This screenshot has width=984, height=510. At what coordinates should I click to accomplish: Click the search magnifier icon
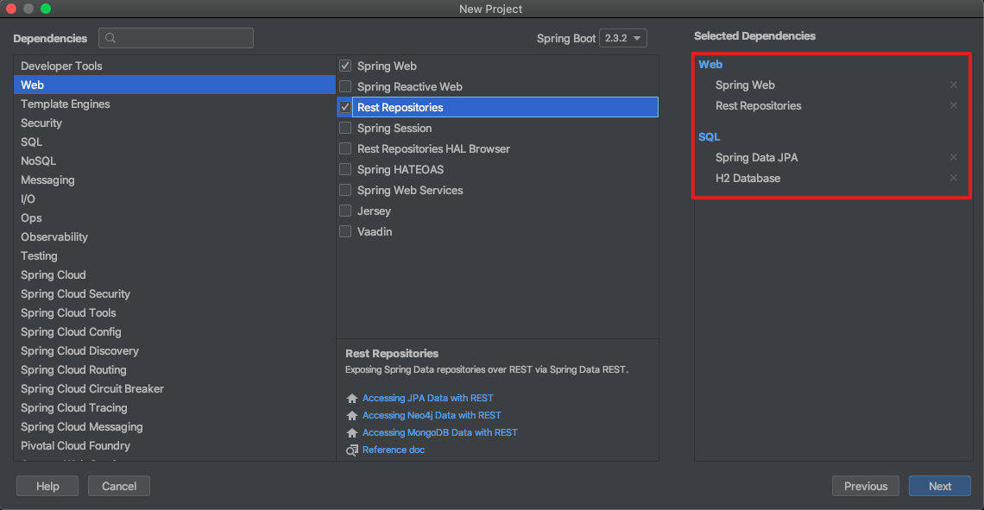click(111, 38)
